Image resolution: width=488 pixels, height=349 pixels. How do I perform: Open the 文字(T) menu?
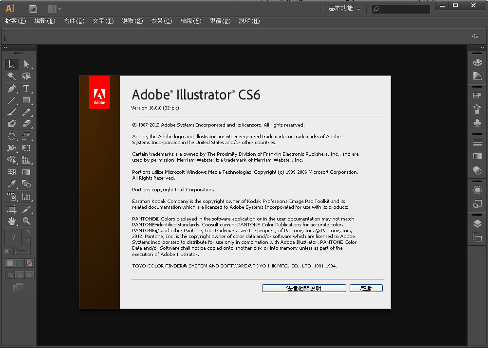click(103, 21)
